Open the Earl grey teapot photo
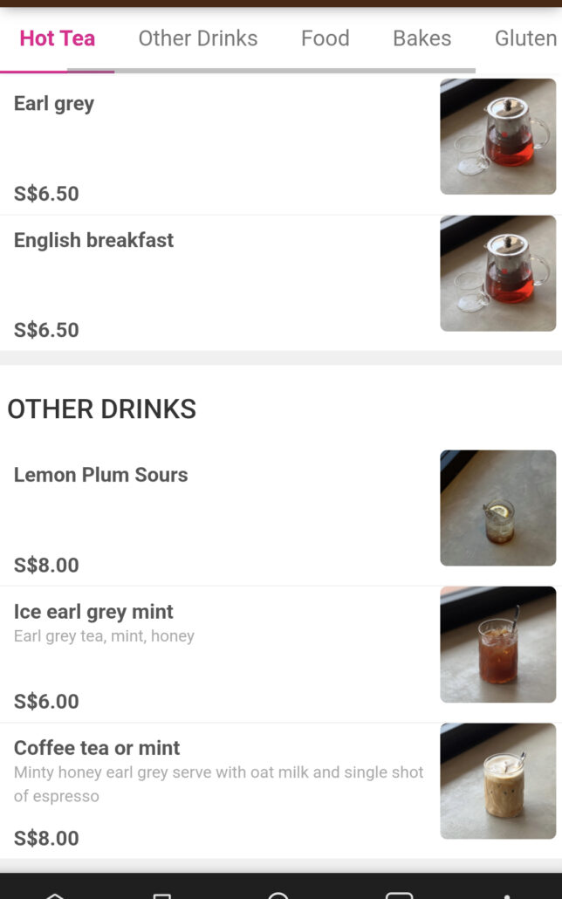The image size is (562, 899). [x=497, y=136]
